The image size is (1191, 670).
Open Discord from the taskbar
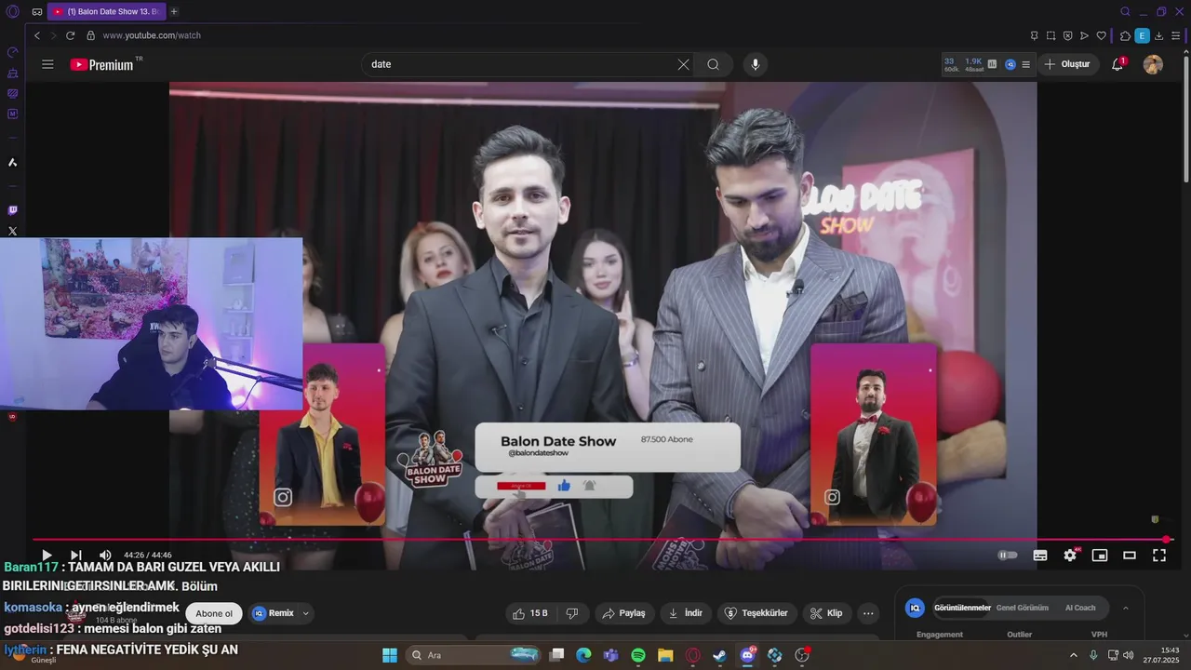click(x=747, y=655)
